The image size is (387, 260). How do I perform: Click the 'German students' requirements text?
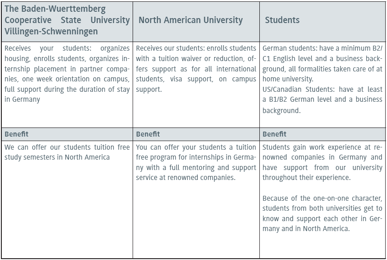point(322,63)
